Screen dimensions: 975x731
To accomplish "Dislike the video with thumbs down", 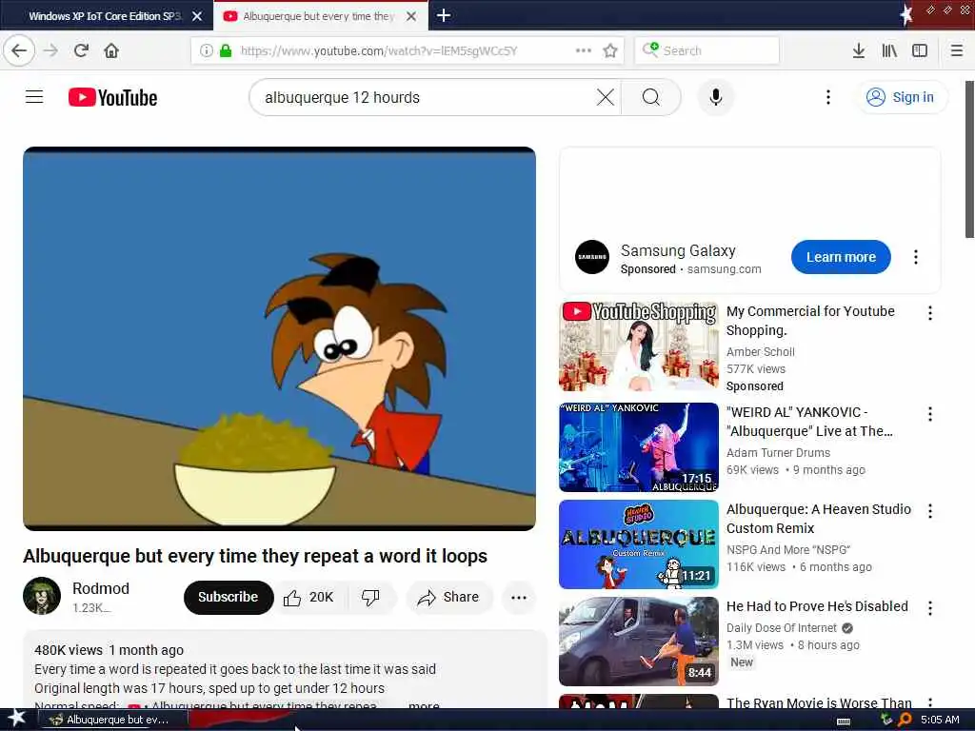I will (x=370, y=598).
